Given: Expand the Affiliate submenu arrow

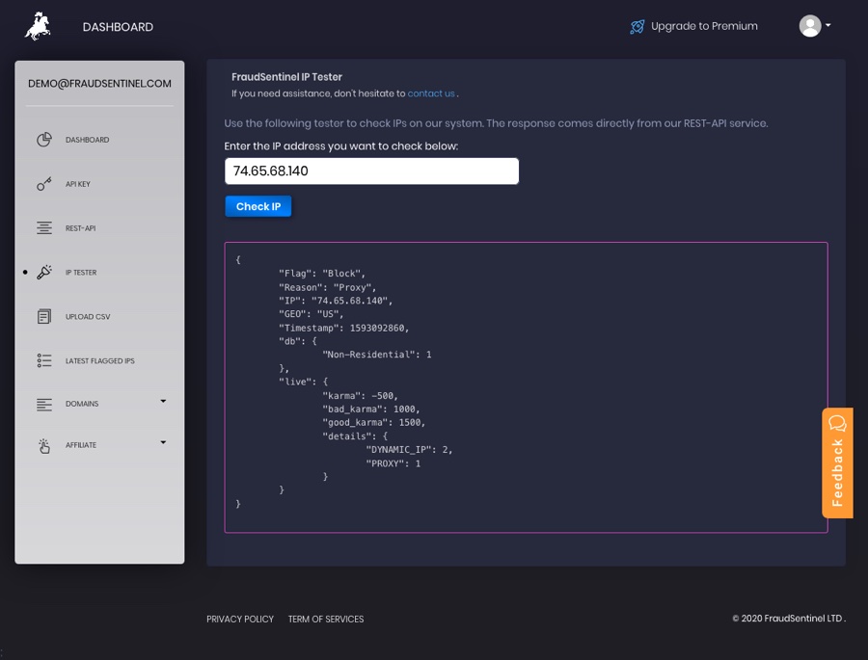Looking at the screenshot, I should (x=163, y=442).
